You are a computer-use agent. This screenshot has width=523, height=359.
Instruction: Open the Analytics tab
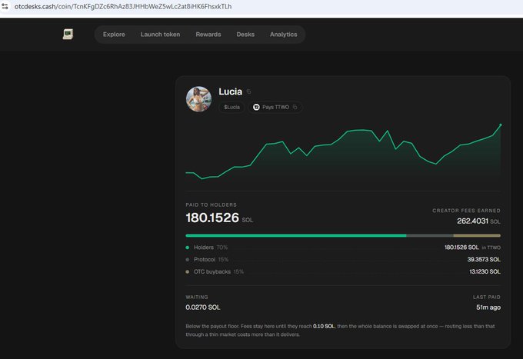[x=284, y=35]
